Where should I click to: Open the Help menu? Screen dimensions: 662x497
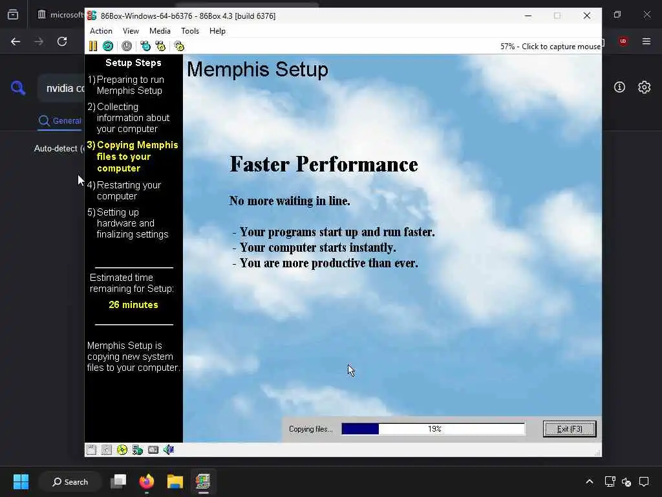(217, 31)
